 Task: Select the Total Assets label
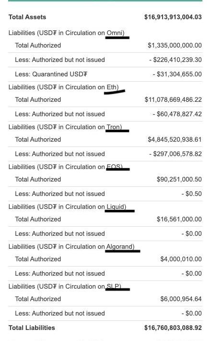(x=27, y=17)
